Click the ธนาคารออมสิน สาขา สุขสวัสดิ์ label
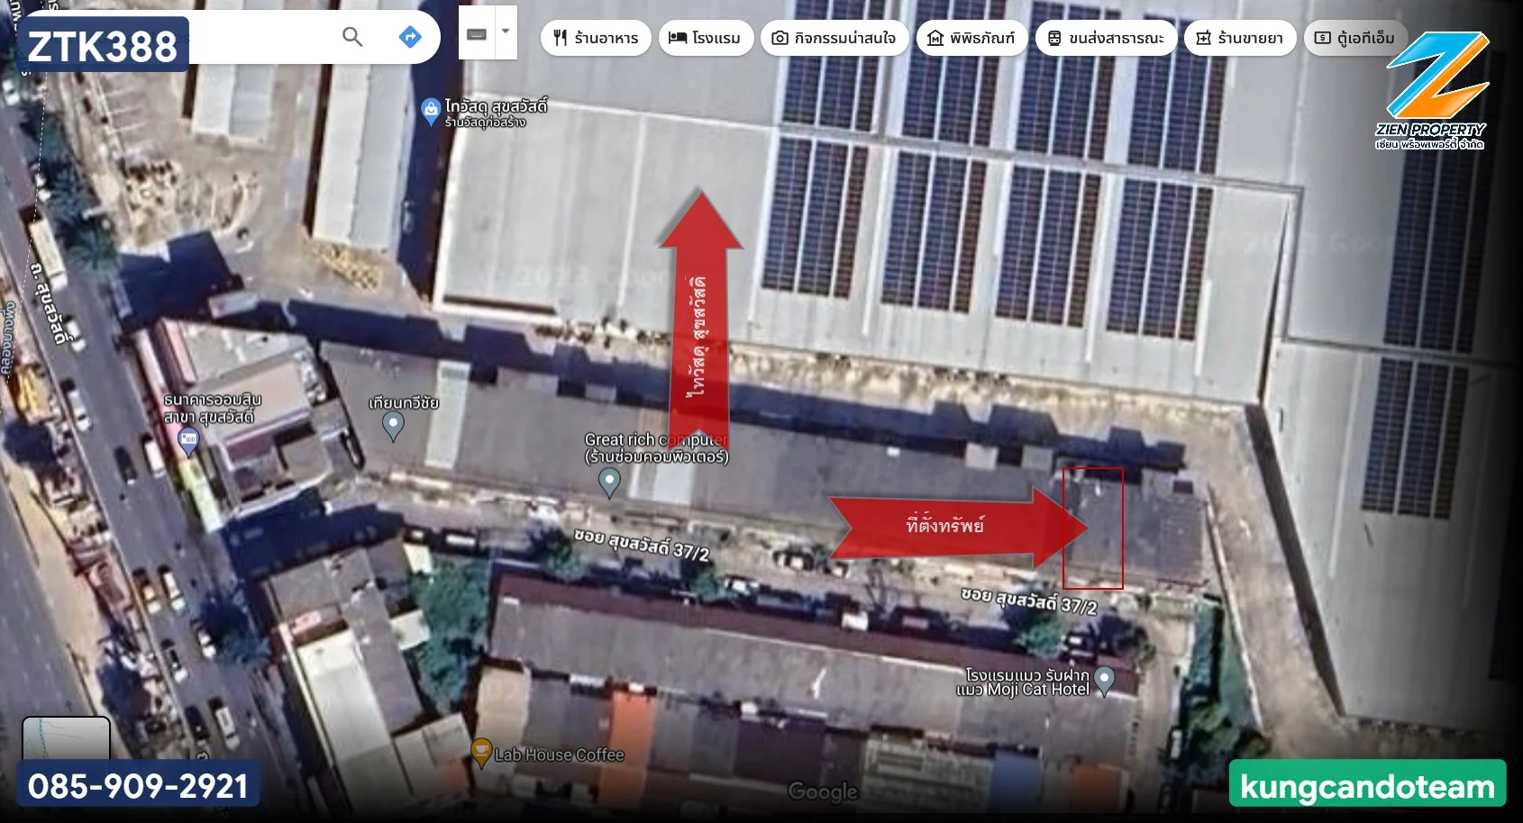The height and width of the screenshot is (823, 1523). pos(213,408)
